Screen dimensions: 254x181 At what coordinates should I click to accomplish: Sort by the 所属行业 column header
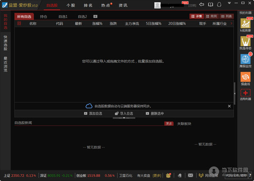(x=219, y=24)
